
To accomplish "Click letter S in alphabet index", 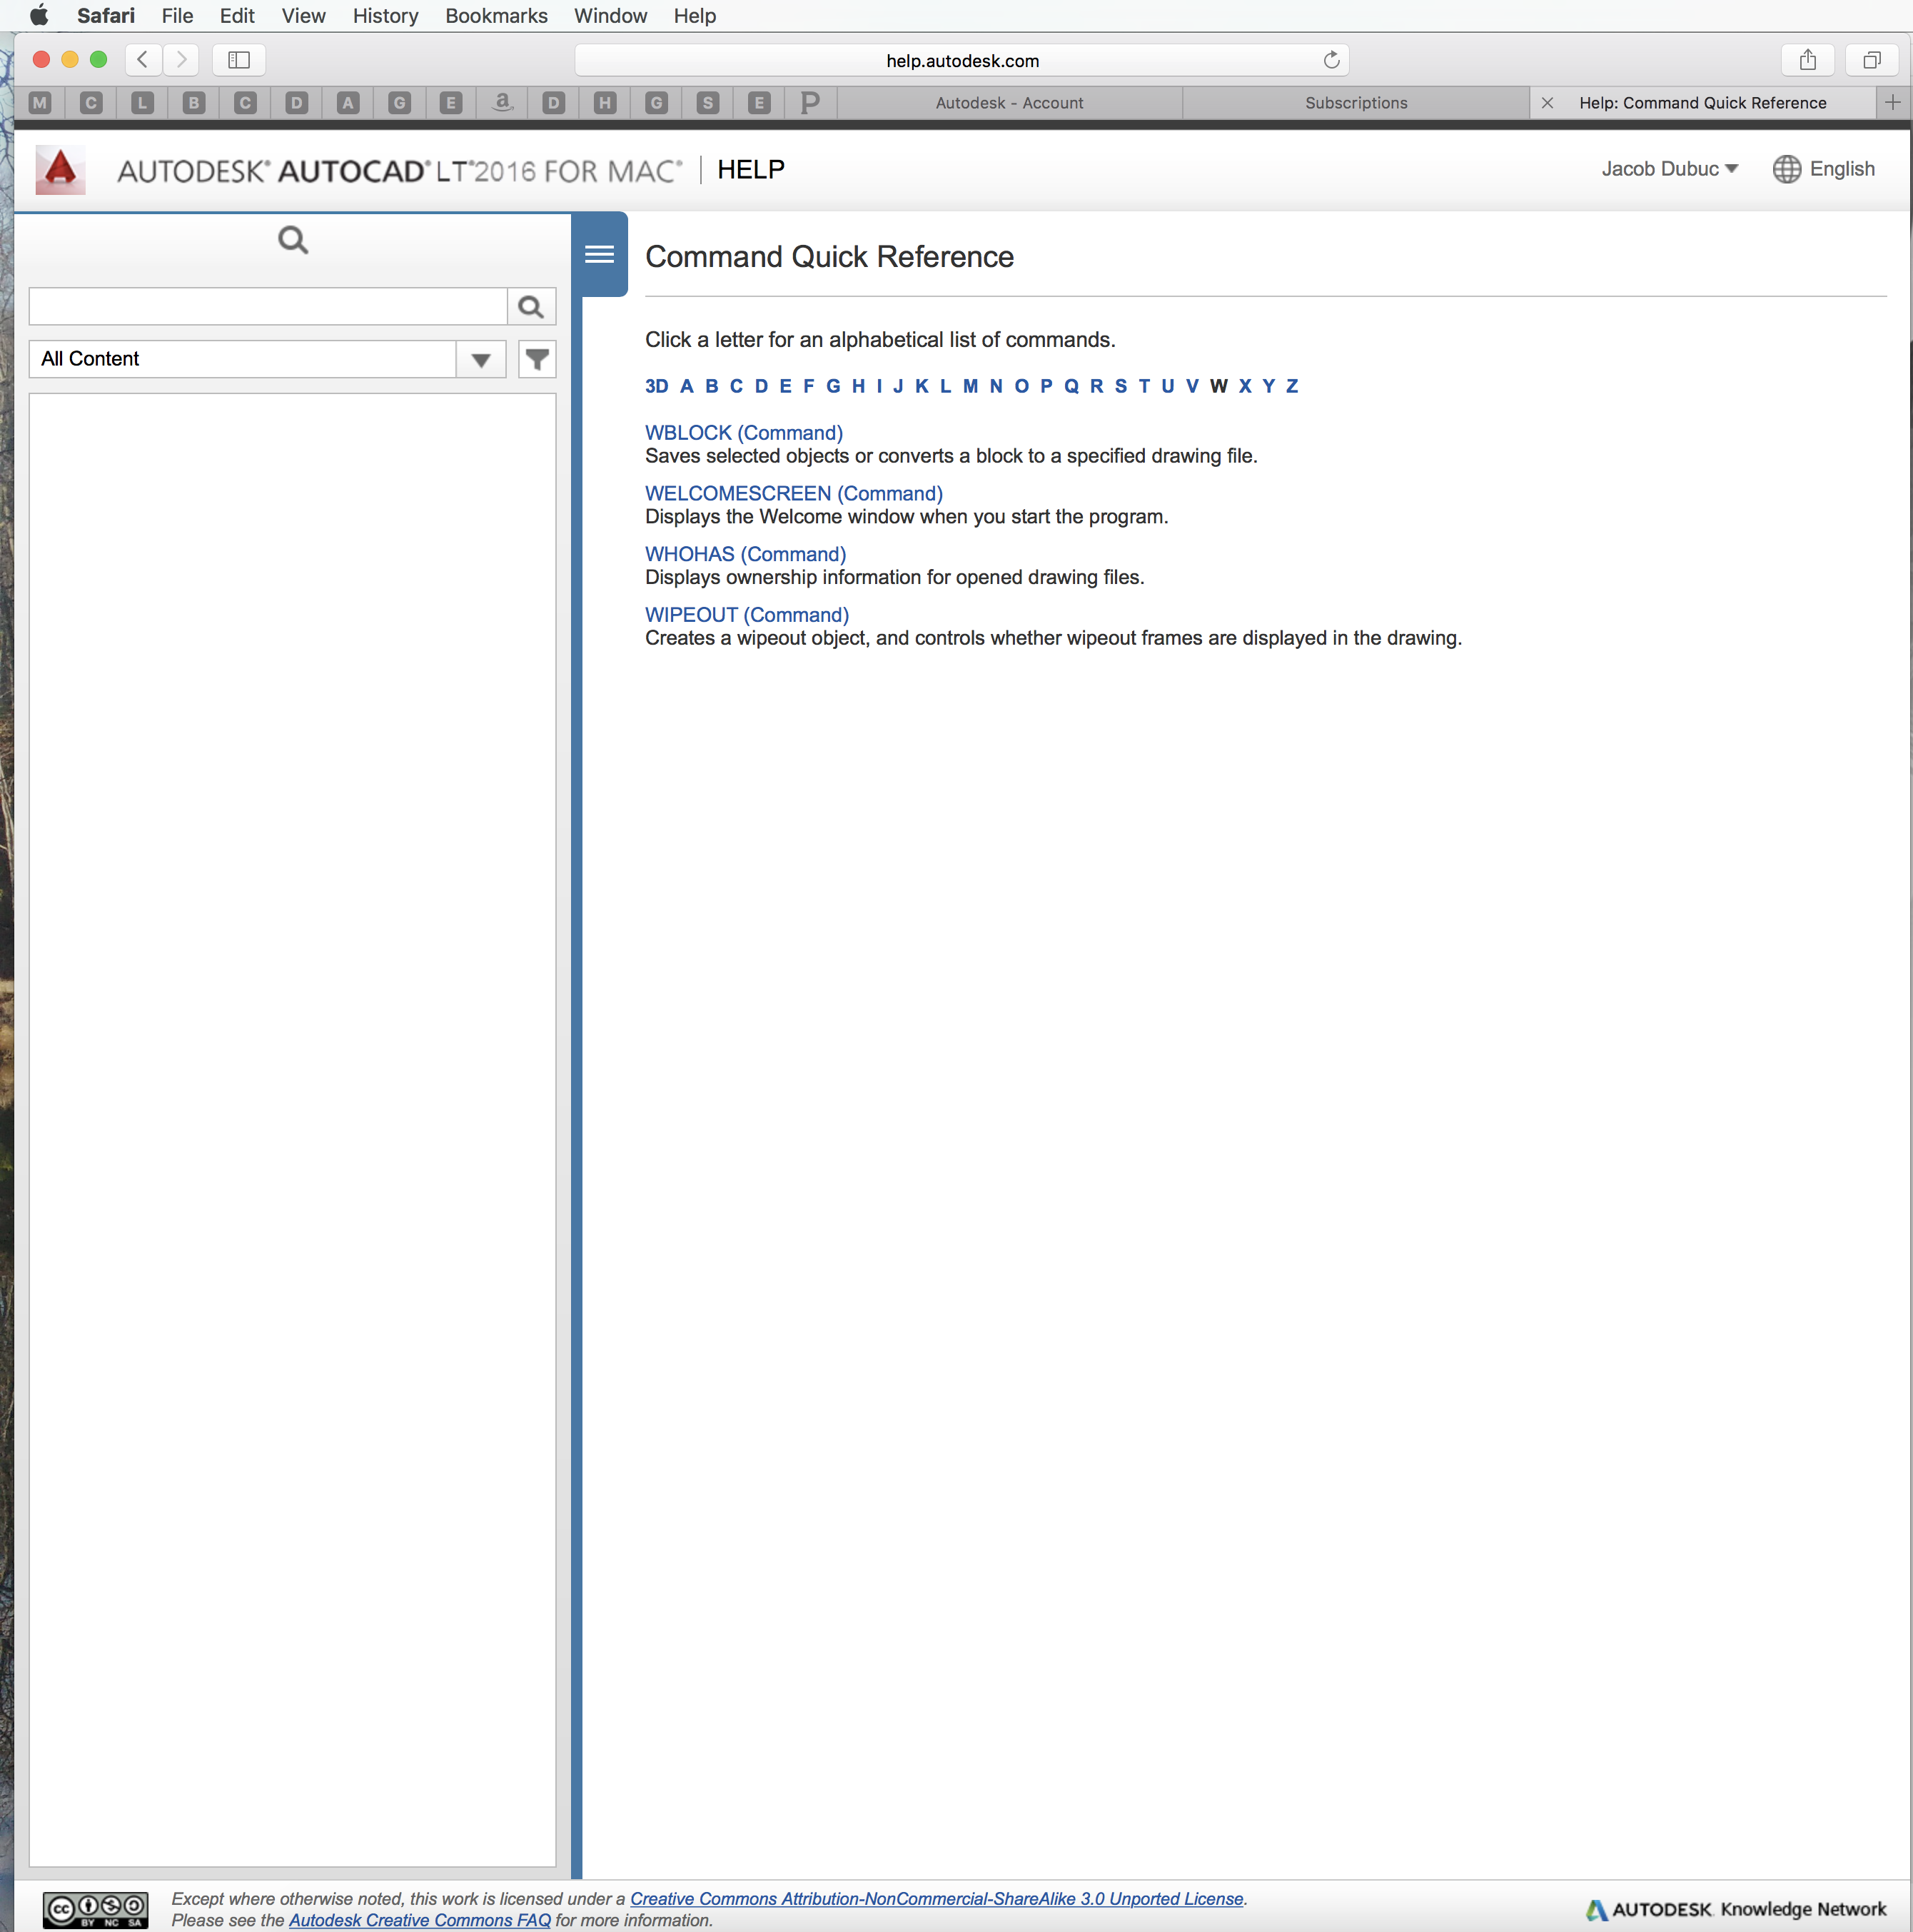I will point(1120,386).
